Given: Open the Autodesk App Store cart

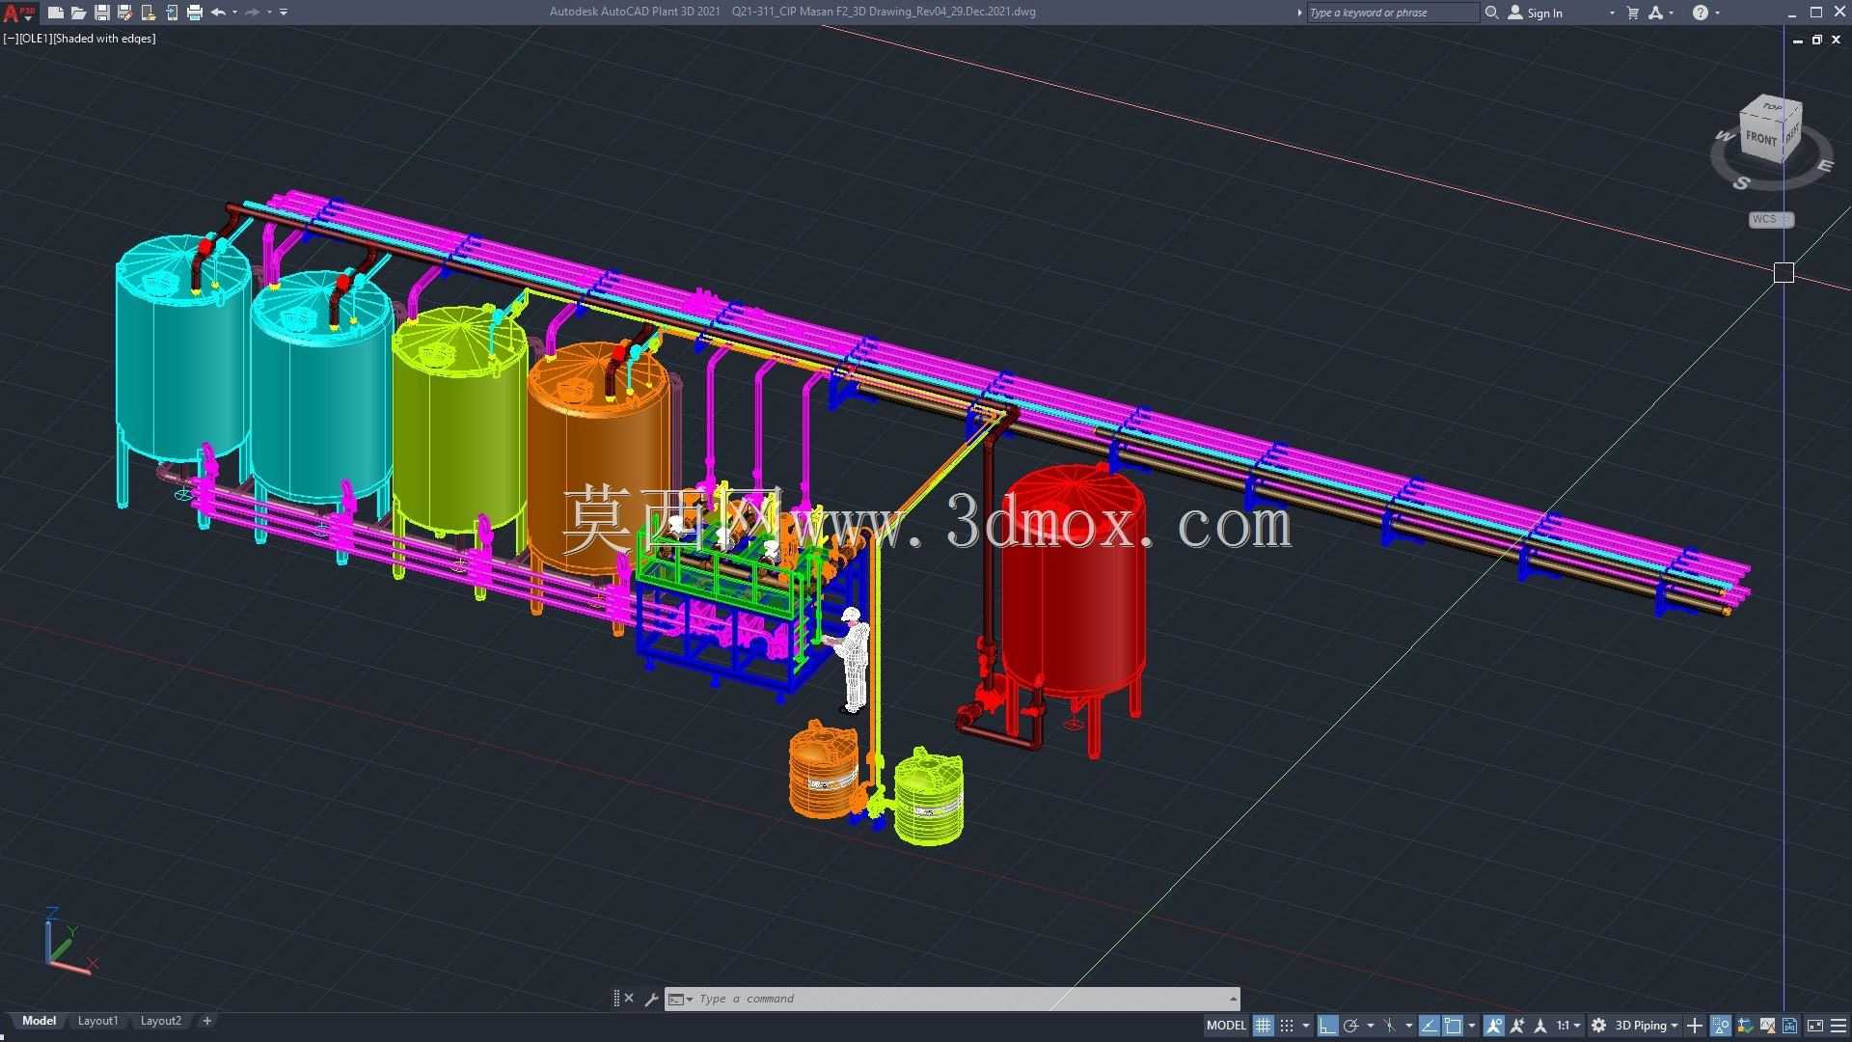Looking at the screenshot, I should (x=1633, y=13).
